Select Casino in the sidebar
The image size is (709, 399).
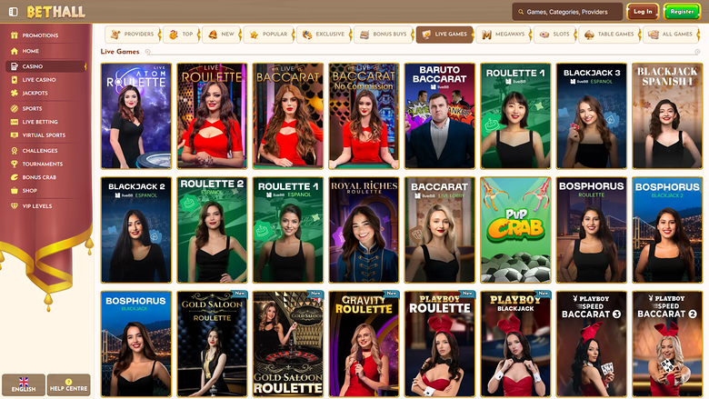46,66
